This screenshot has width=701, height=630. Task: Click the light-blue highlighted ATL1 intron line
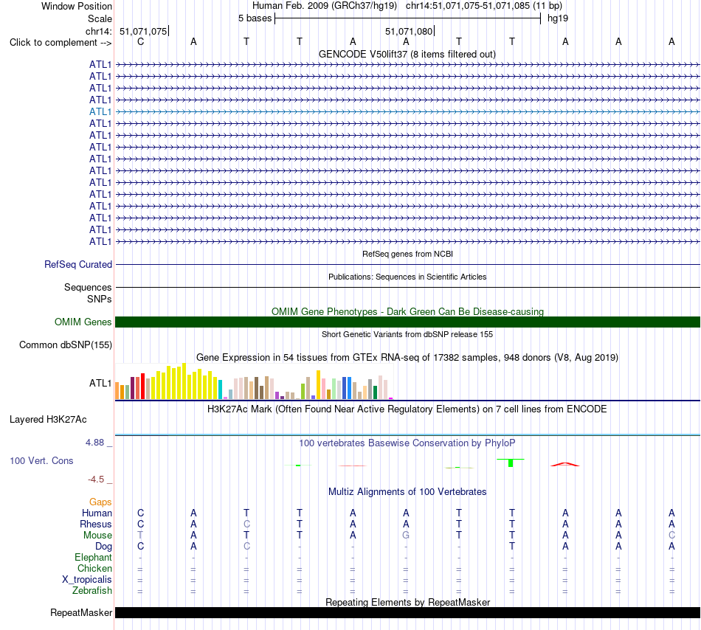[x=408, y=111]
